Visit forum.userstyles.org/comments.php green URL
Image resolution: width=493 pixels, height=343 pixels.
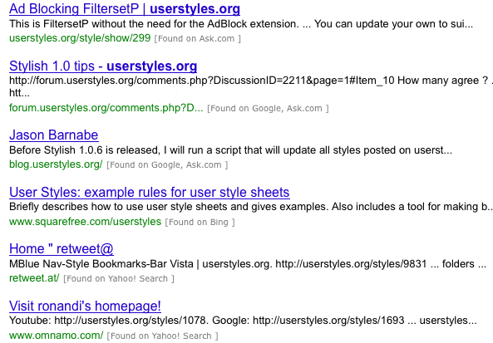pyautogui.click(x=106, y=108)
